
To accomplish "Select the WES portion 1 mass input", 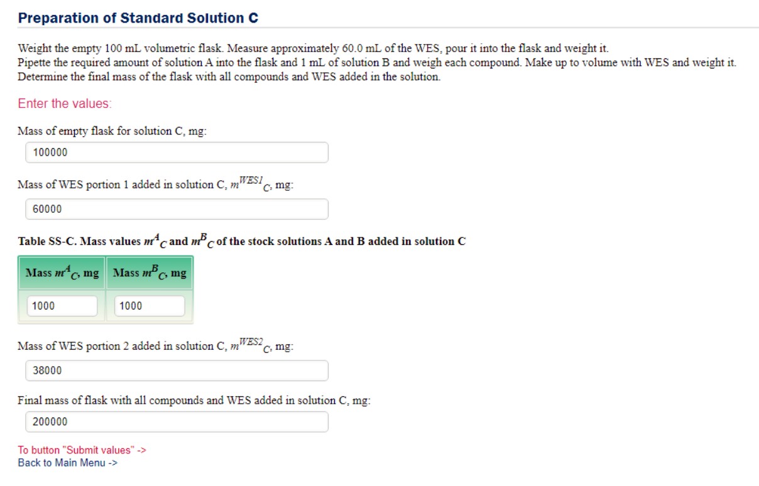I will point(177,209).
